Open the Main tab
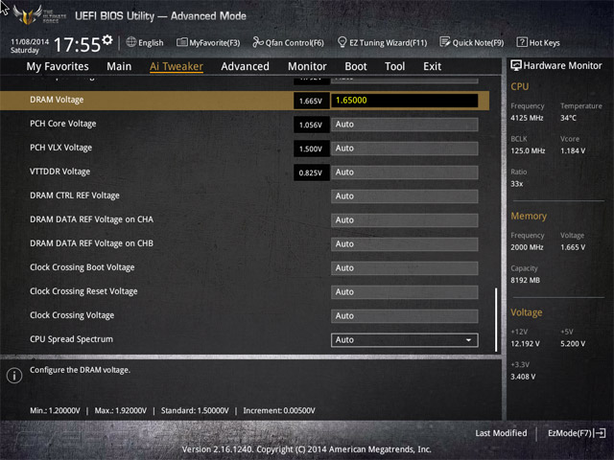 [x=119, y=66]
